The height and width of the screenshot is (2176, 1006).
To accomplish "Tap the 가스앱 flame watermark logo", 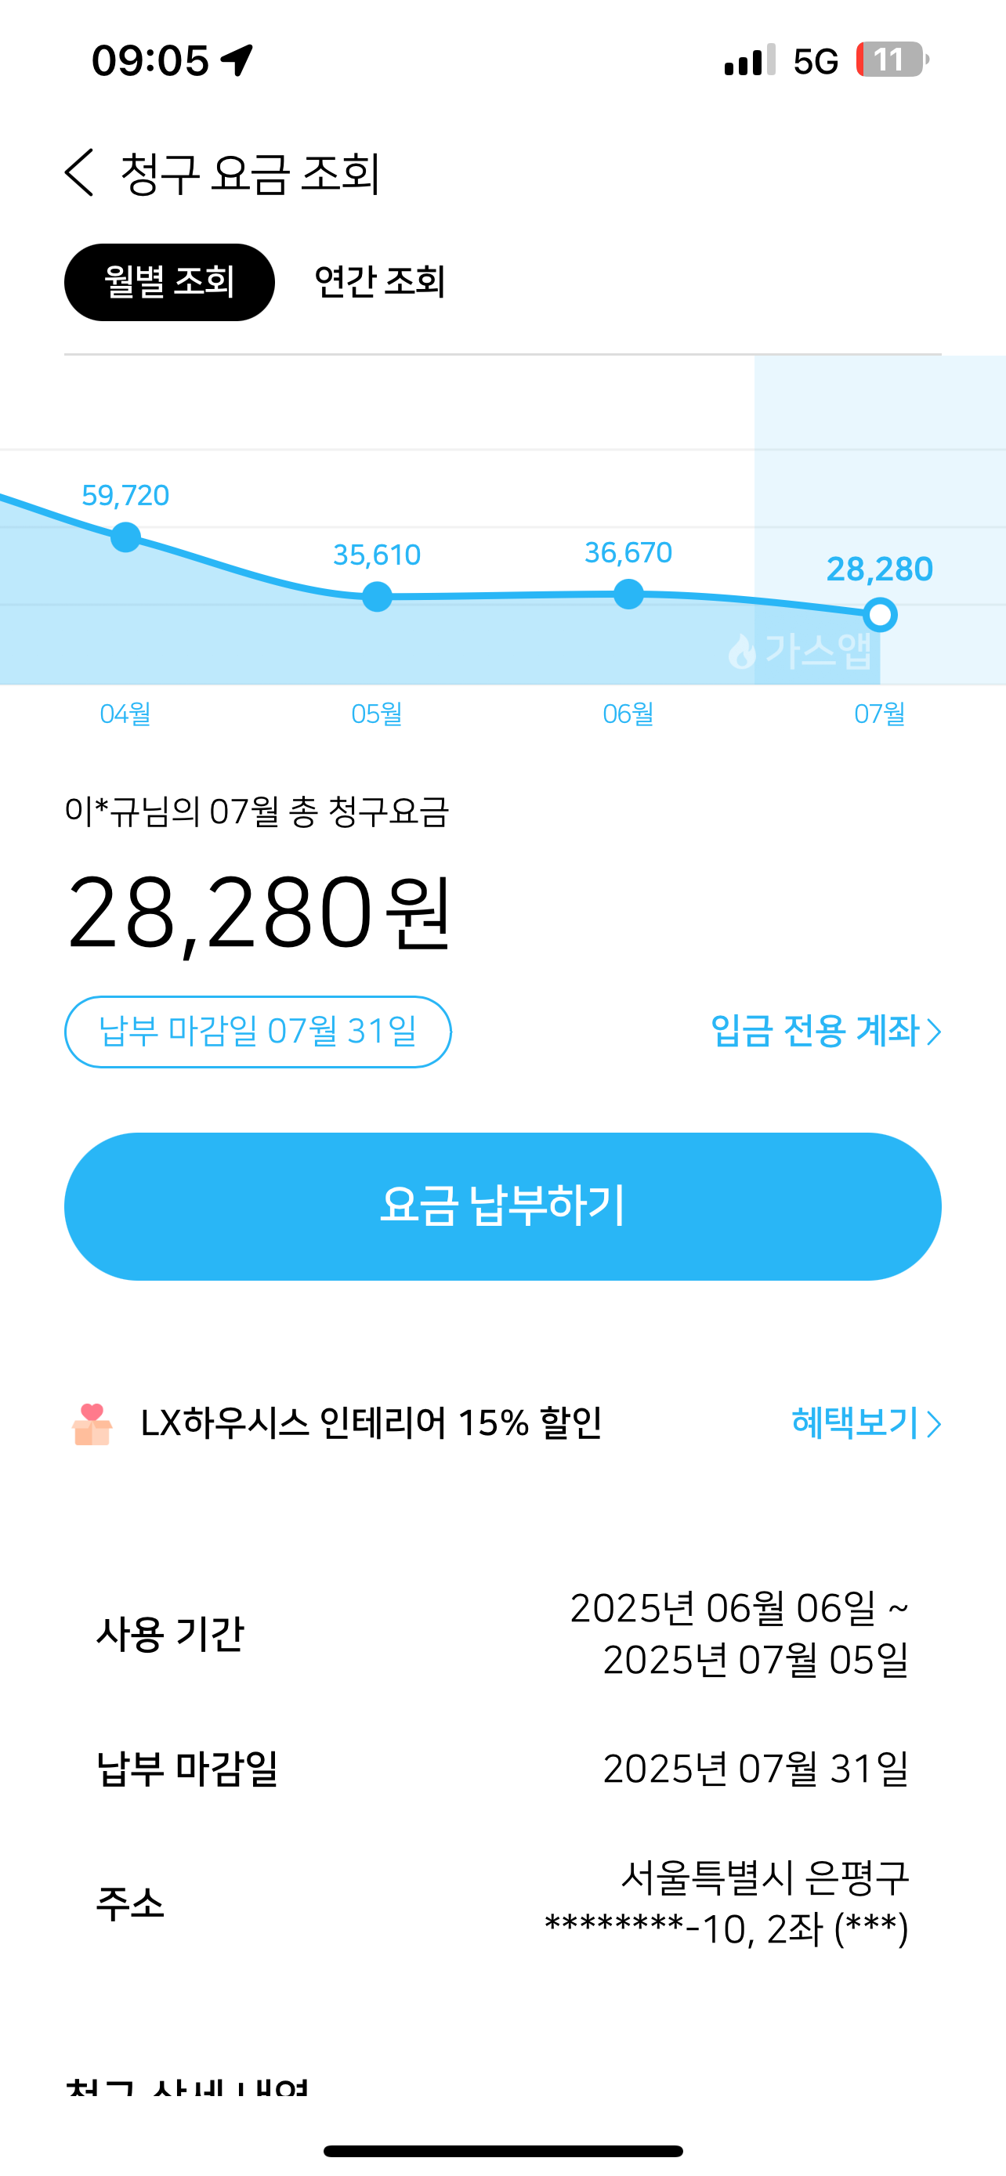I will point(800,651).
